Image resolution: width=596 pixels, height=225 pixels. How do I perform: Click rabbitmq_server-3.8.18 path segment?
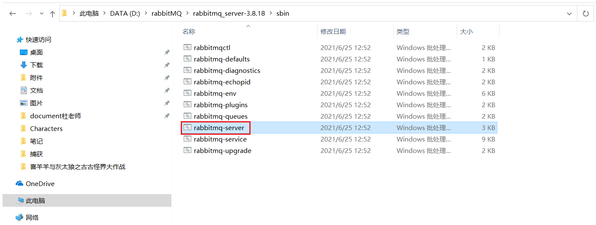click(229, 14)
